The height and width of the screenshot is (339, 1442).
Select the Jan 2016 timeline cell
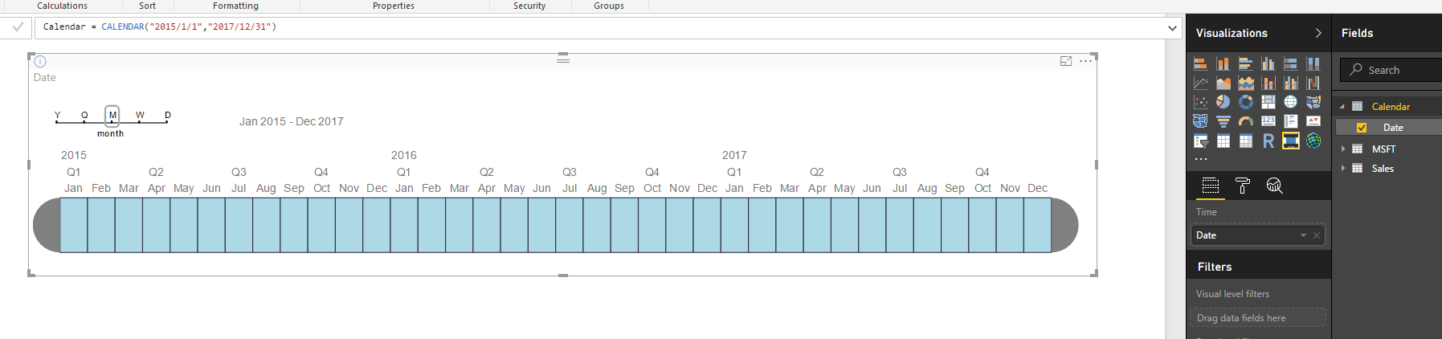coord(404,225)
